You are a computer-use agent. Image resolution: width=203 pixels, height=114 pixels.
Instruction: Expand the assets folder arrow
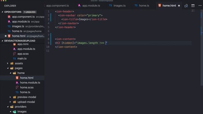point(8,63)
